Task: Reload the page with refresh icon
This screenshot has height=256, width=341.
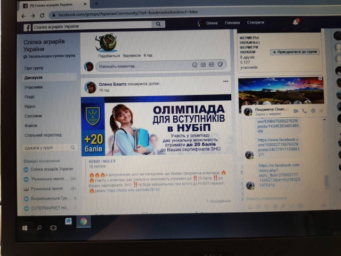Action: click(42, 15)
